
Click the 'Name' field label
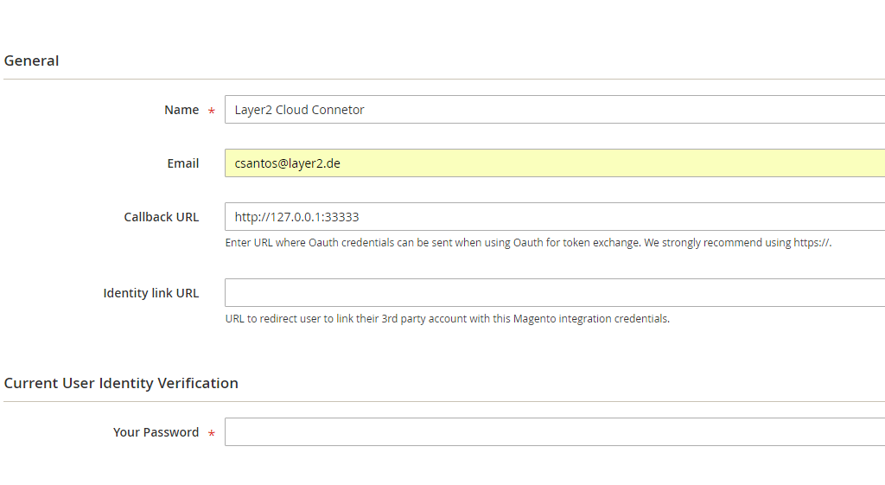coord(181,110)
